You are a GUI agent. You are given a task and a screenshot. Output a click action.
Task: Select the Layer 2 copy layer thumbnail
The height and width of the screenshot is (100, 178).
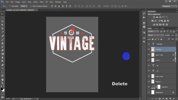pyautogui.click(x=153, y=76)
